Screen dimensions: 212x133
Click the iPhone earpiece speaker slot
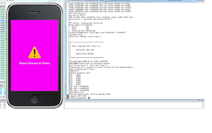point(34,13)
